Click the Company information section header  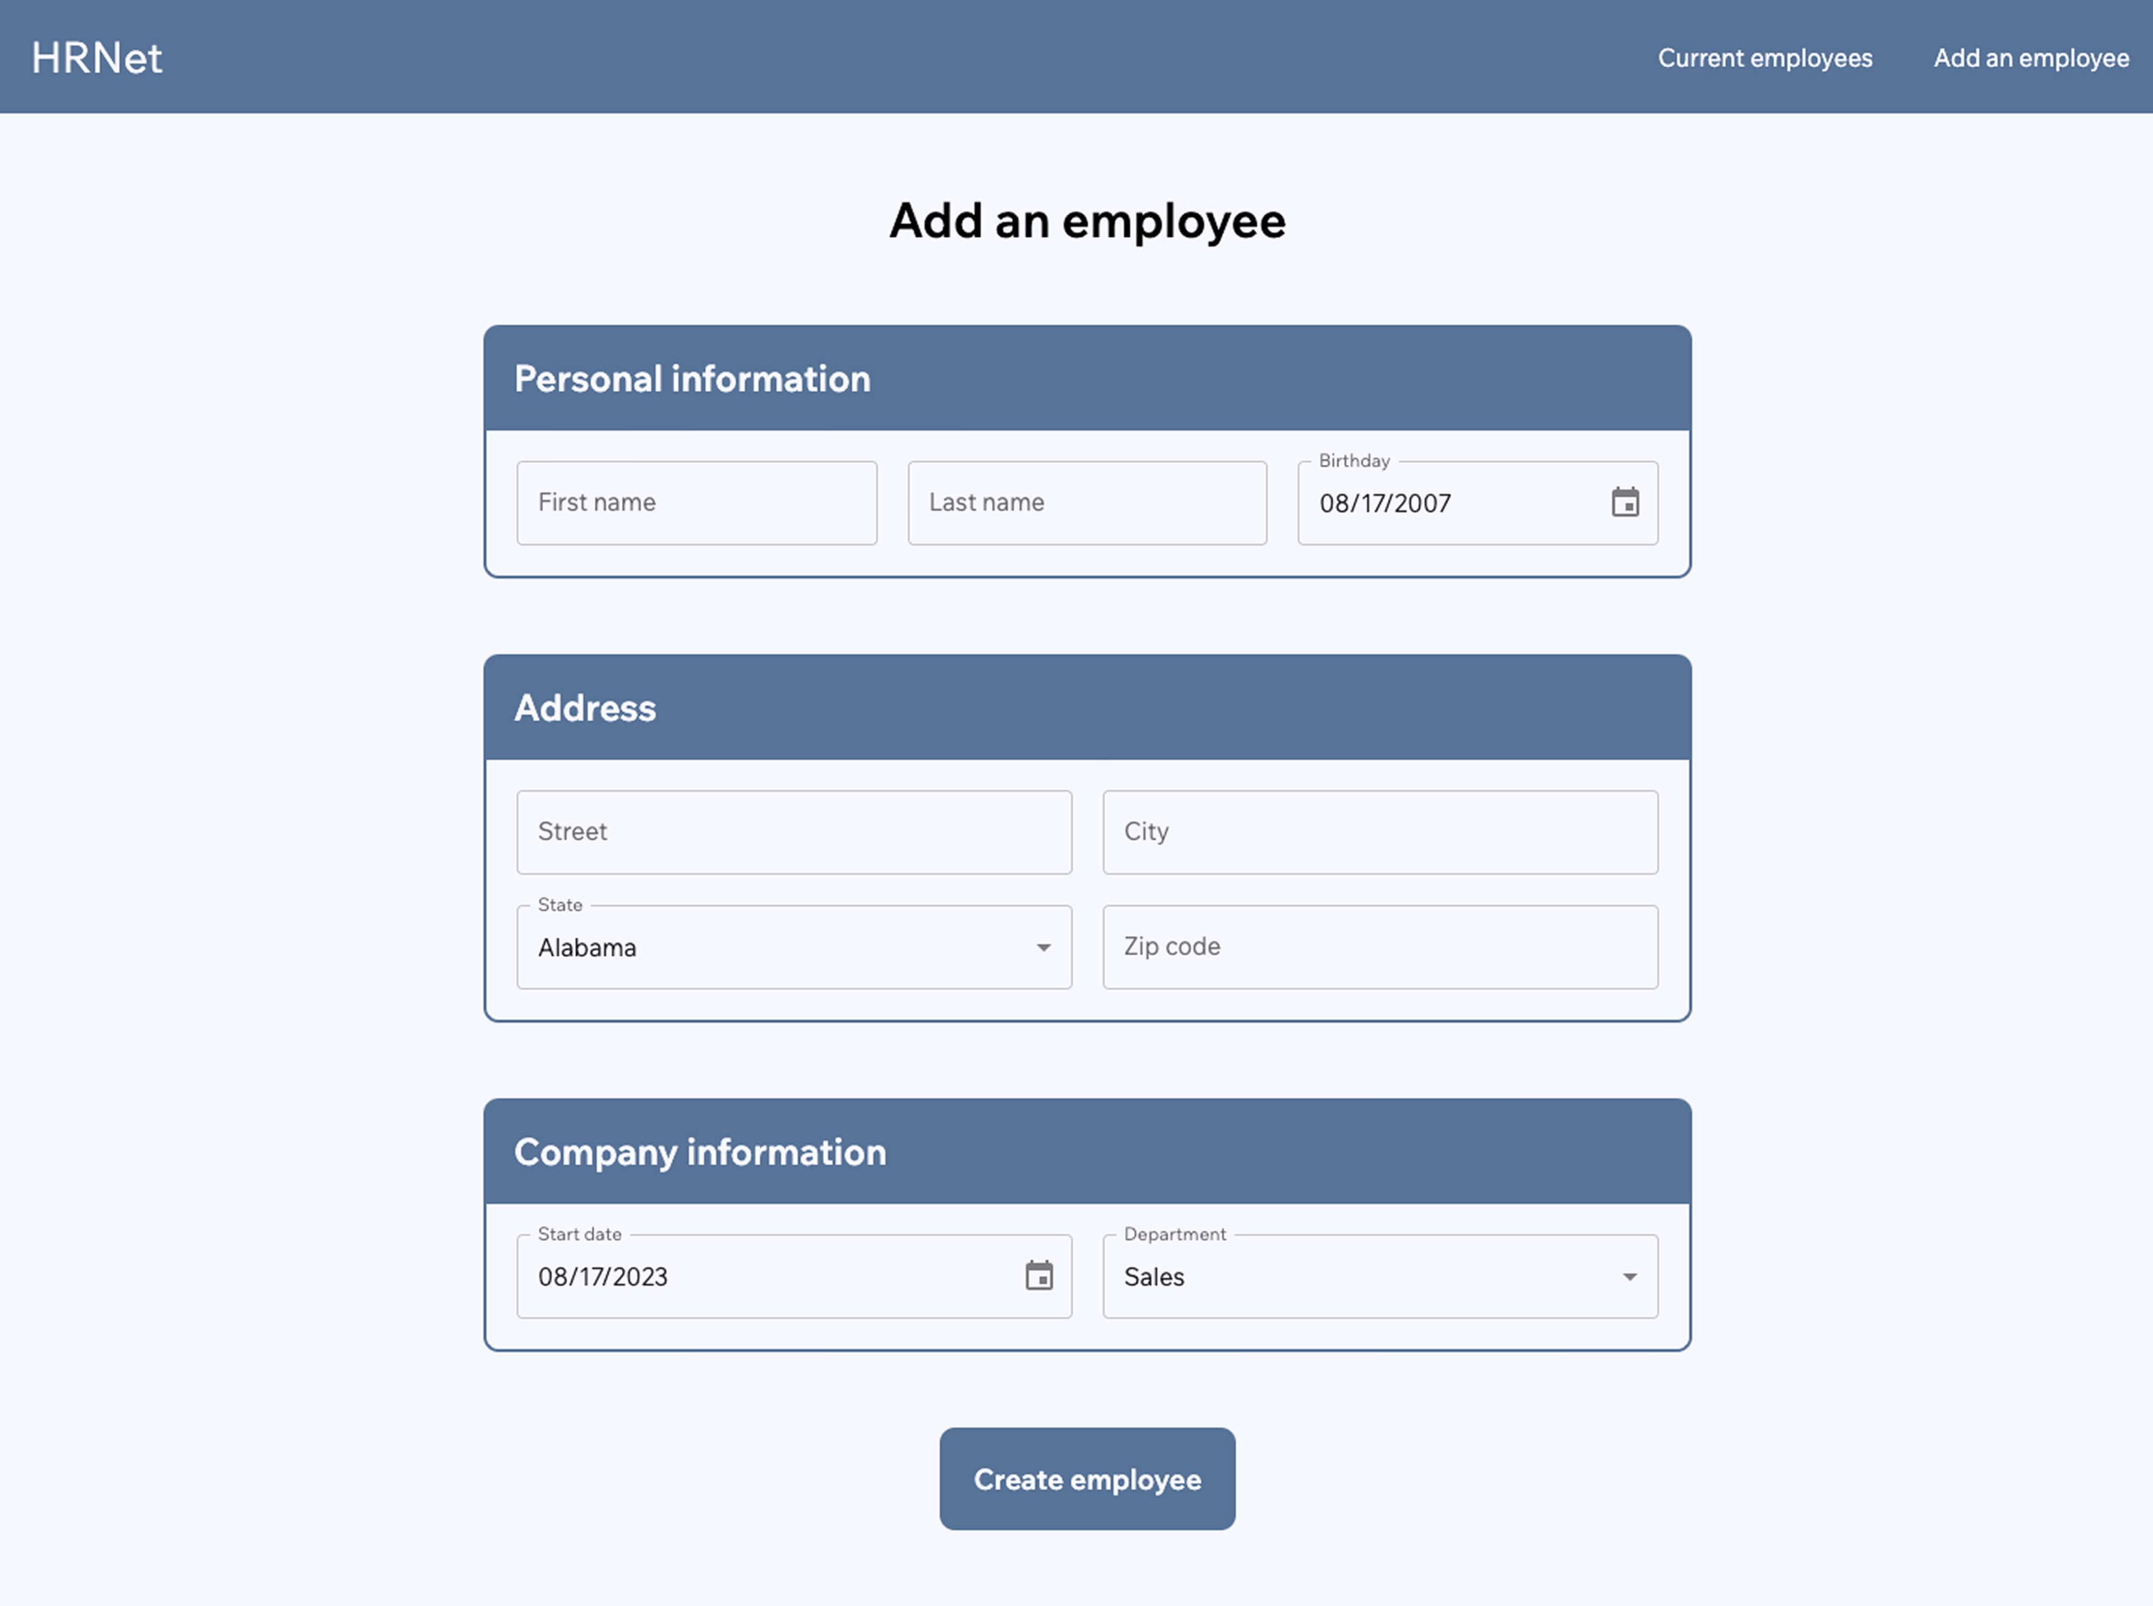(x=700, y=1152)
